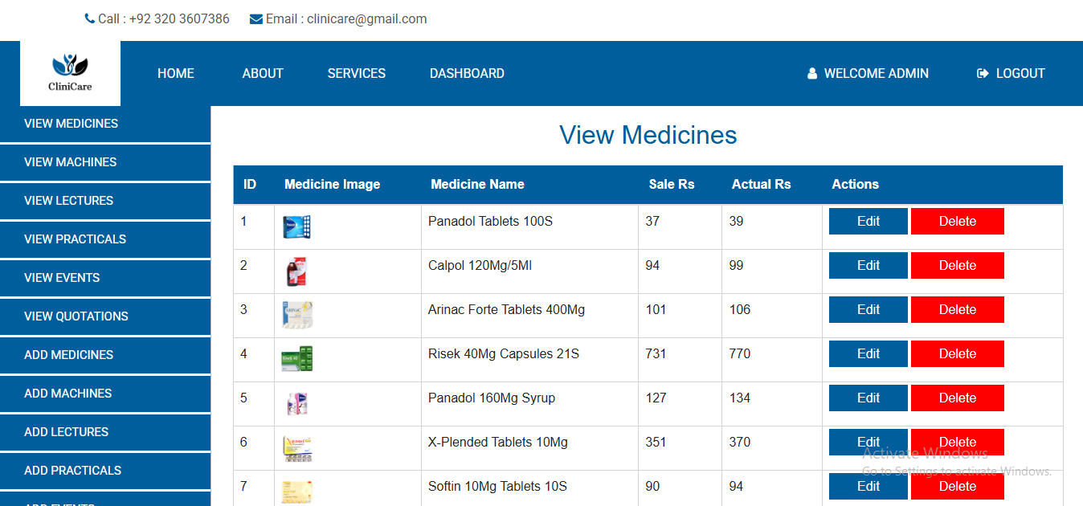This screenshot has width=1083, height=506.
Task: Click the Panadol Tablets 100S image thumbnail
Action: click(x=296, y=227)
